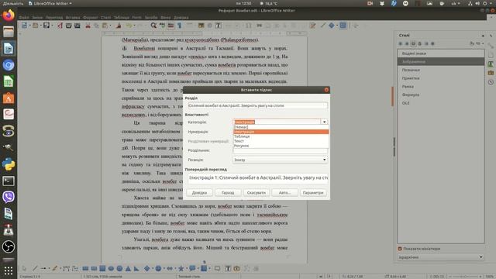Select the triangle shape drawing tool
This screenshot has width=496, height=279.
tap(128, 269)
